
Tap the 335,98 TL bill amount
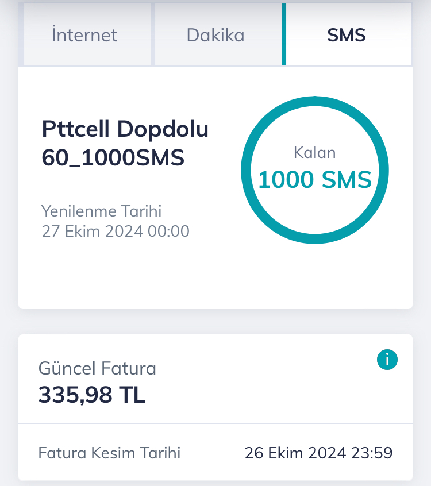92,395
